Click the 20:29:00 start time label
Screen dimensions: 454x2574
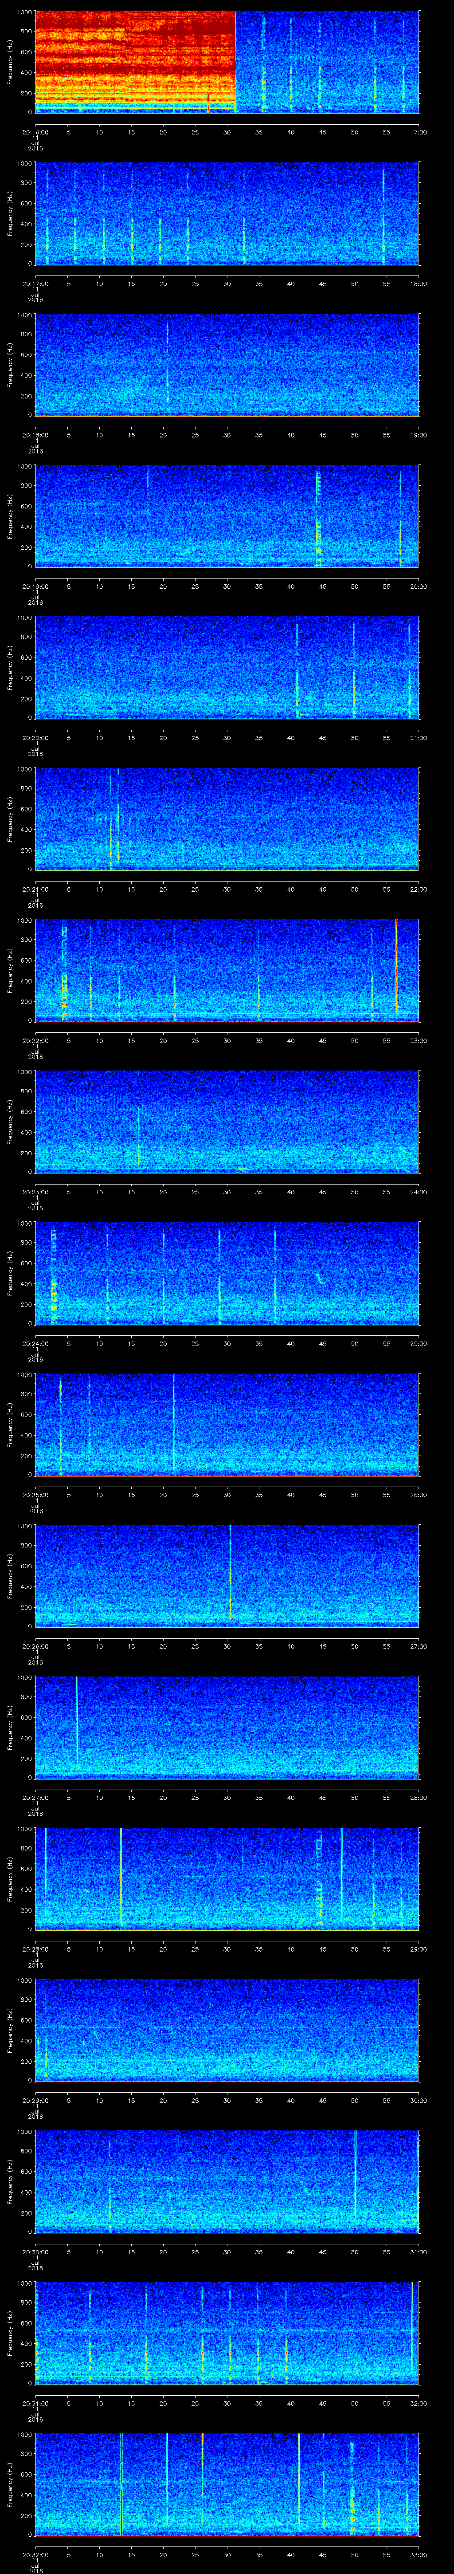(35, 2100)
